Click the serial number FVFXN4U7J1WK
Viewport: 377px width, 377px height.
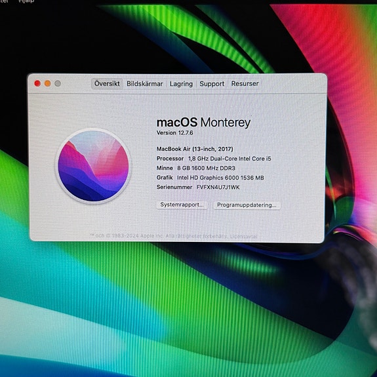[218, 188]
